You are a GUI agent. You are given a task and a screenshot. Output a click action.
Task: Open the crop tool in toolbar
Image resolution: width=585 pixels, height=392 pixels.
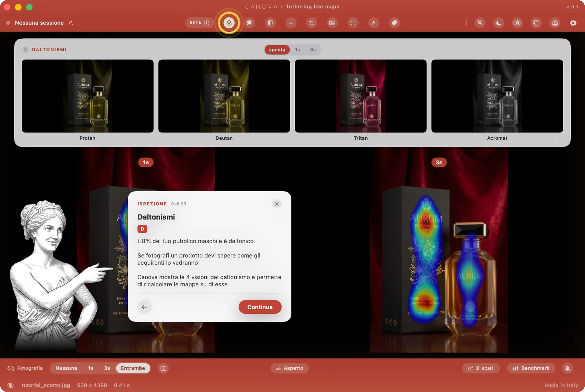tap(311, 23)
